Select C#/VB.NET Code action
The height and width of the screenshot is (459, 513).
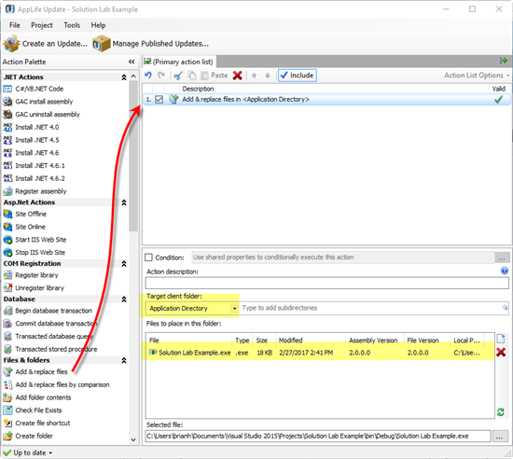coord(34,89)
